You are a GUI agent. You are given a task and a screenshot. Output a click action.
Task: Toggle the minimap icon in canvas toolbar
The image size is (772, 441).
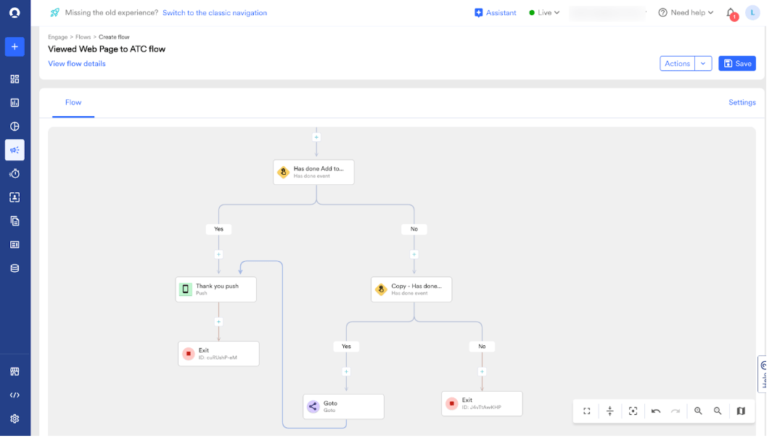pyautogui.click(x=741, y=411)
